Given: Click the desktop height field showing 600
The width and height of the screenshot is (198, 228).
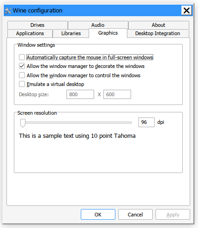Looking at the screenshot, I should [117, 94].
